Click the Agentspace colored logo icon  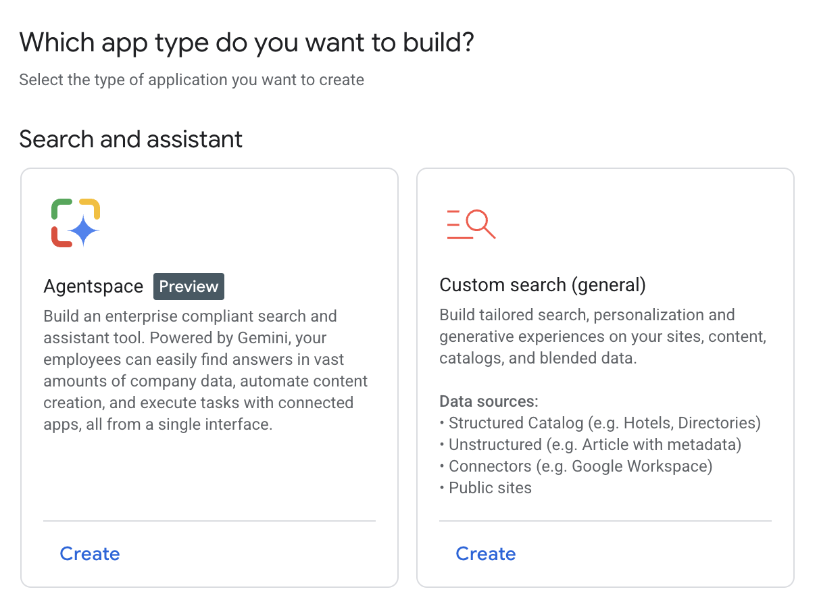(75, 222)
